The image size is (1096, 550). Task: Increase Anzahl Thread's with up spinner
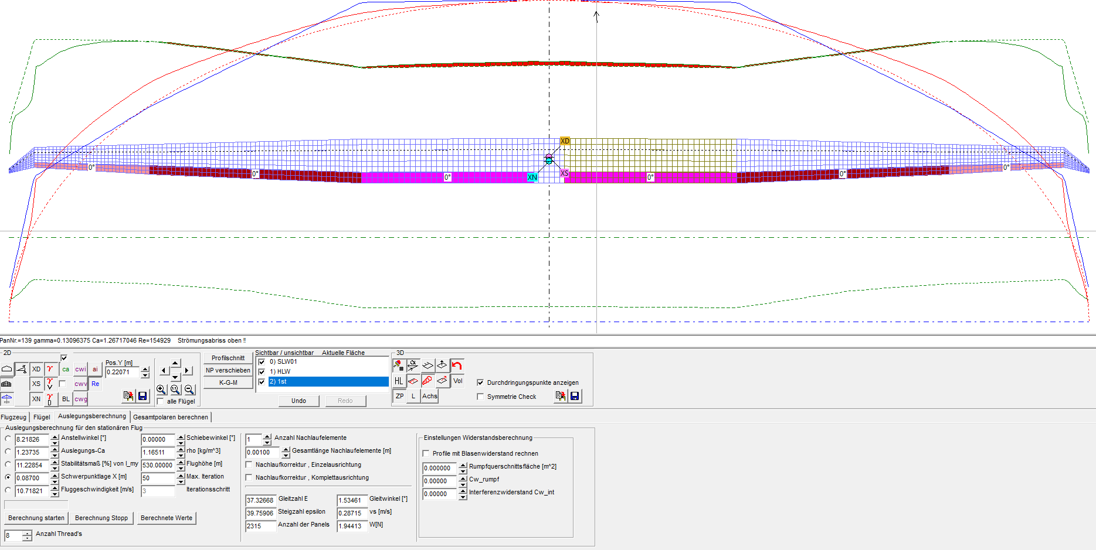[28, 533]
